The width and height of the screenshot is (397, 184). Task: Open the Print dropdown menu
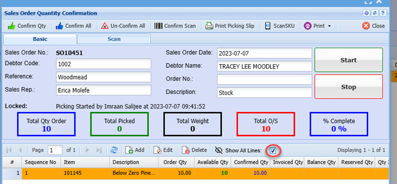[x=317, y=26]
